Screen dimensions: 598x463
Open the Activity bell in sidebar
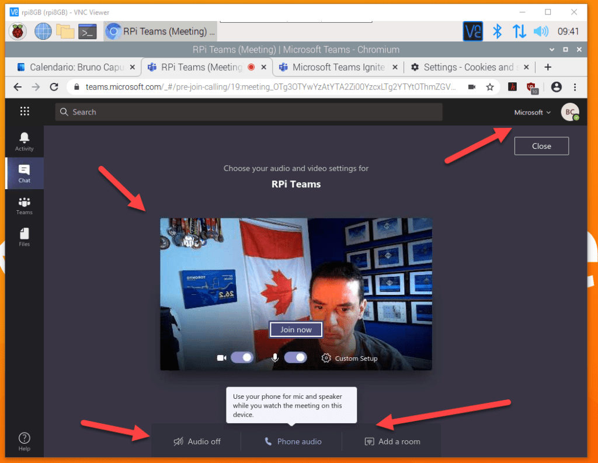click(24, 141)
